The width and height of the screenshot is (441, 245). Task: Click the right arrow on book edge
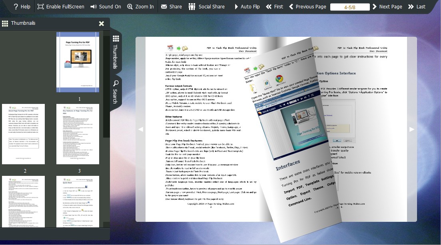412,129
